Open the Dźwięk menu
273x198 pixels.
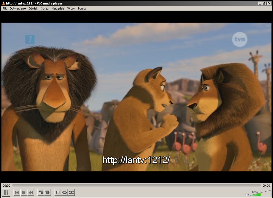[x=33, y=8]
